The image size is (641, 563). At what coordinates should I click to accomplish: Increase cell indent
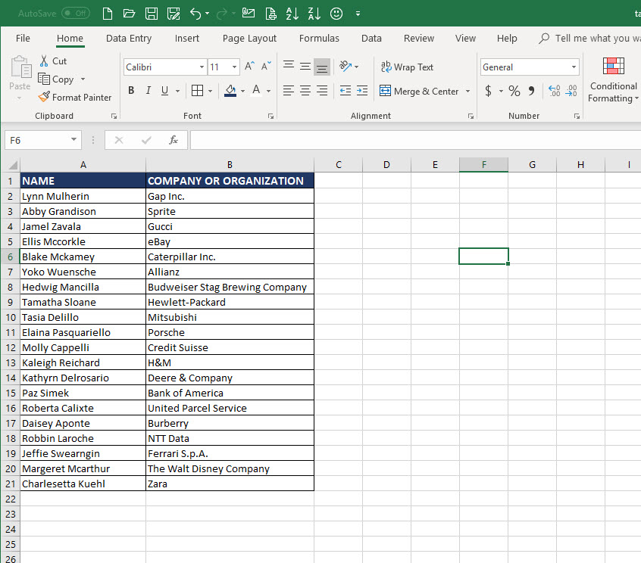click(x=362, y=91)
